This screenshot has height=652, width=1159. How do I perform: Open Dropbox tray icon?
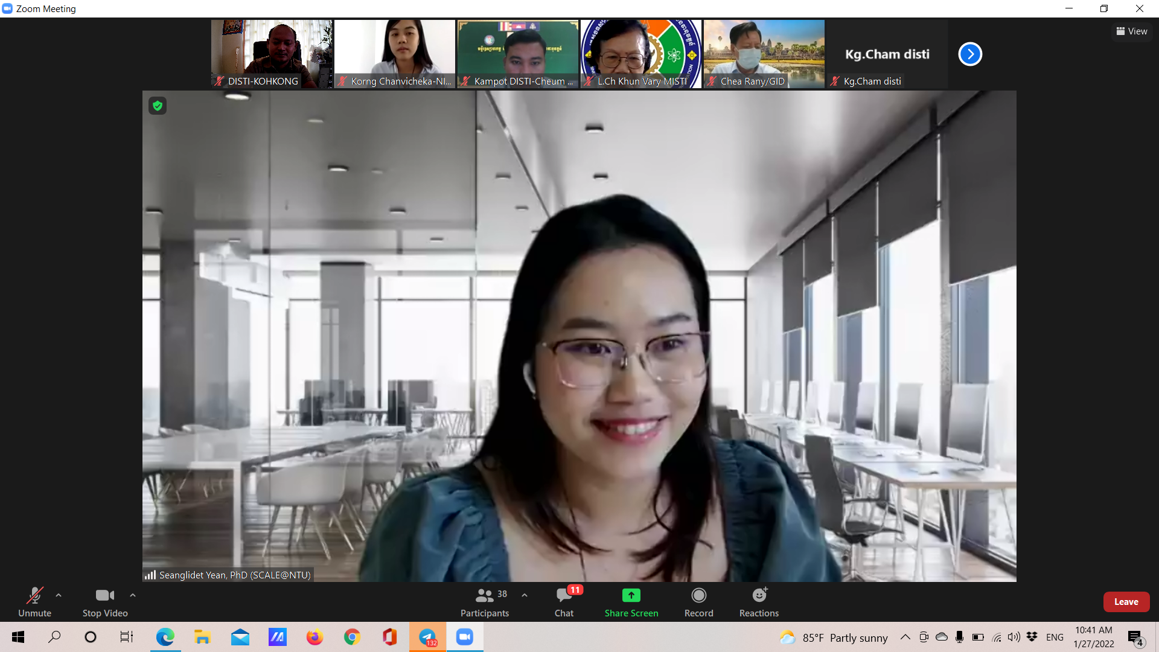pyautogui.click(x=1032, y=637)
